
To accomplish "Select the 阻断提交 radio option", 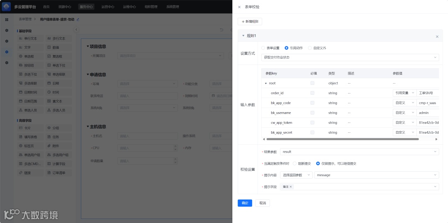I will point(301,163).
